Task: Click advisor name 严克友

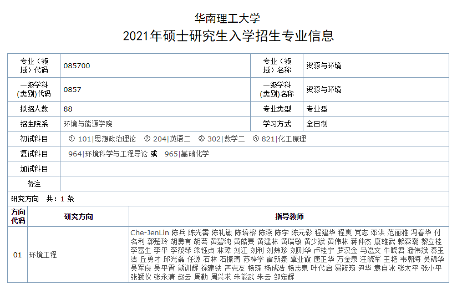Action: pyautogui.click(x=235, y=268)
